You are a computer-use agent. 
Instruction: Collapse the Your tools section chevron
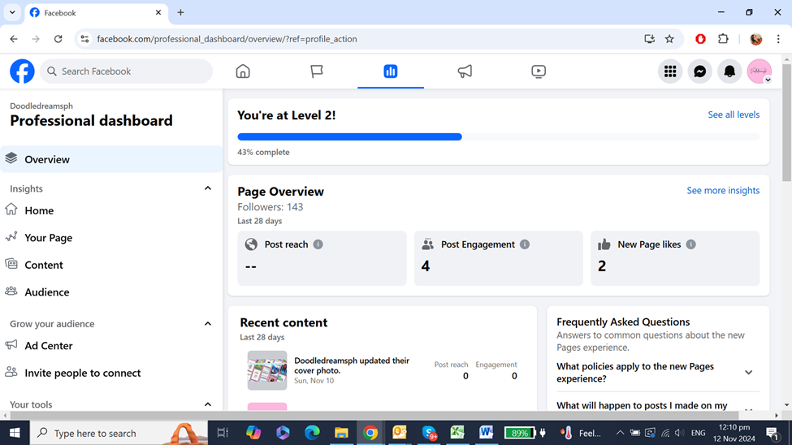click(208, 404)
